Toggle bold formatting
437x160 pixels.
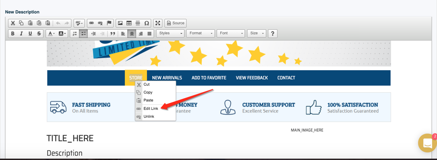click(x=13, y=33)
